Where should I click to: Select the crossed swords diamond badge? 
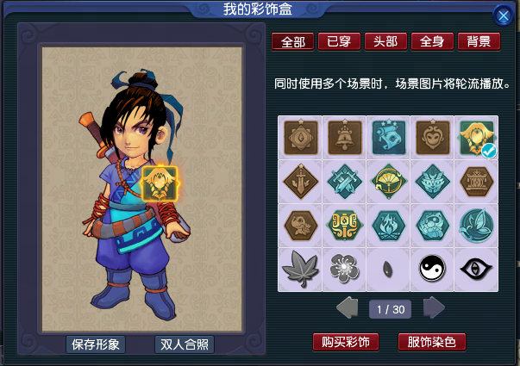click(345, 181)
